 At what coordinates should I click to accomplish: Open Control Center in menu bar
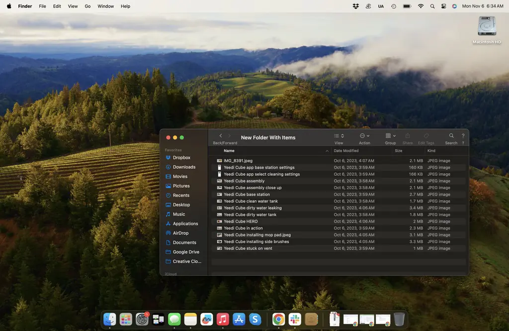tap(443, 6)
